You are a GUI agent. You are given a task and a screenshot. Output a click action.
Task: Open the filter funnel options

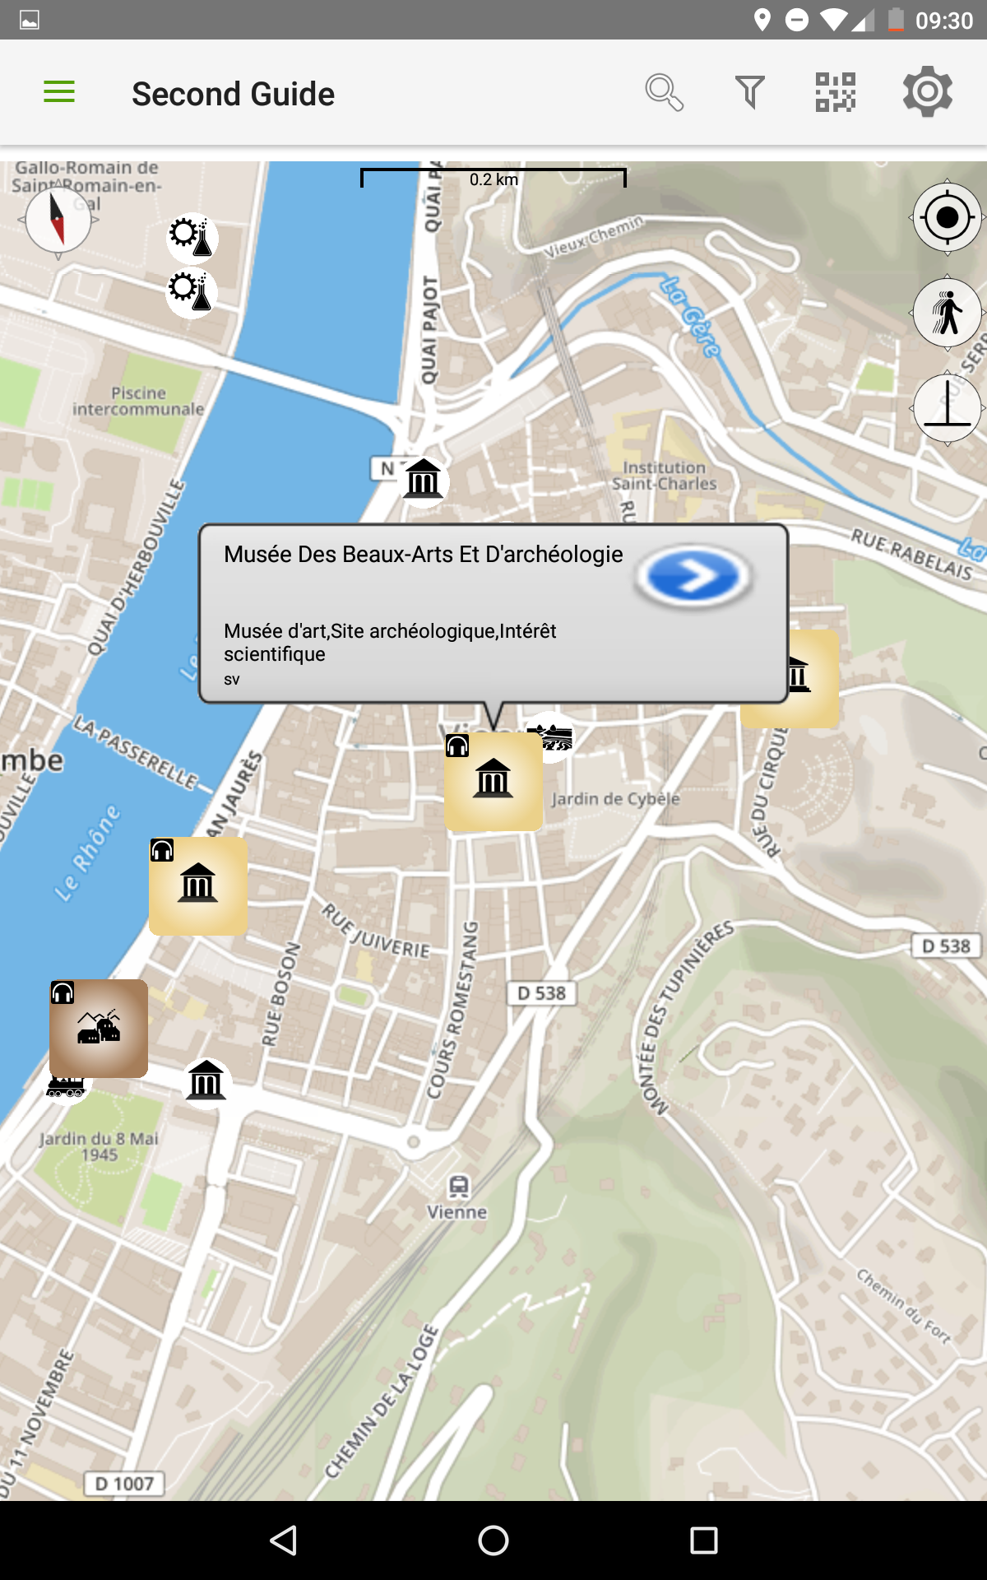pyautogui.click(x=749, y=92)
